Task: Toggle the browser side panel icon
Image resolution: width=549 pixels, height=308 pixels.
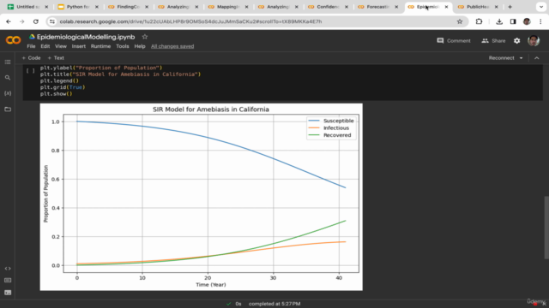Action: 513,21
